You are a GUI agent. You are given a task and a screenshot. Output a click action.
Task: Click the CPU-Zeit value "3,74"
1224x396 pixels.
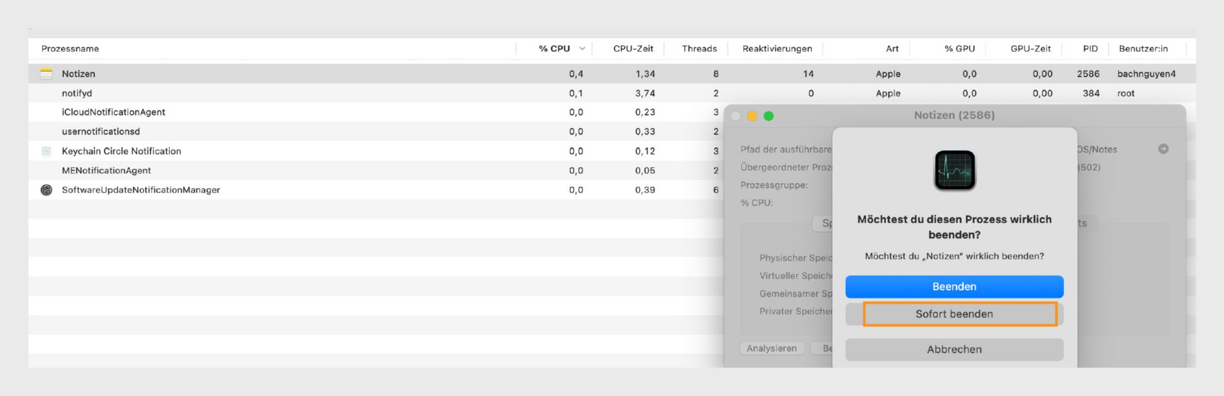coord(645,93)
